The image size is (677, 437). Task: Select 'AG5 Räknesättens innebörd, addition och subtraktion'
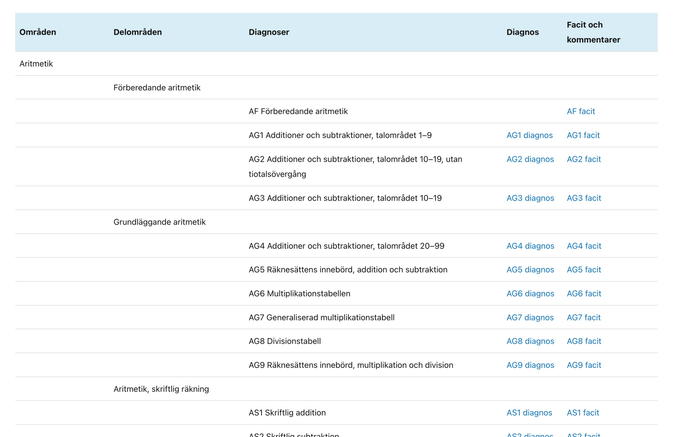(348, 269)
